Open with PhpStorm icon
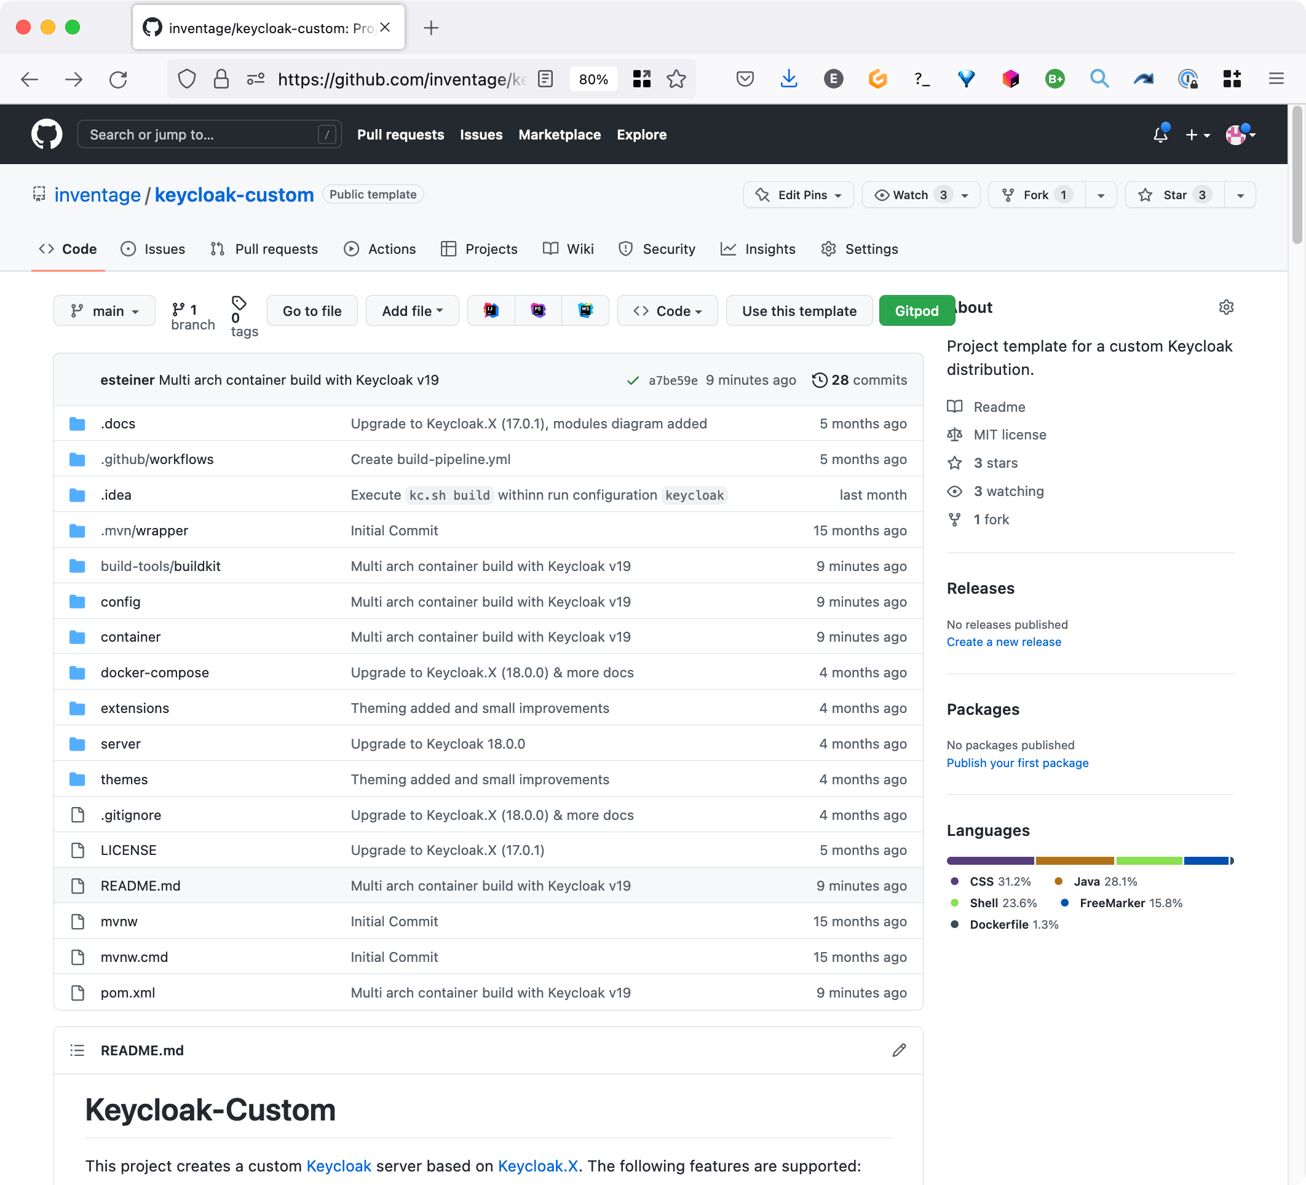Image resolution: width=1306 pixels, height=1185 pixels. (537, 311)
